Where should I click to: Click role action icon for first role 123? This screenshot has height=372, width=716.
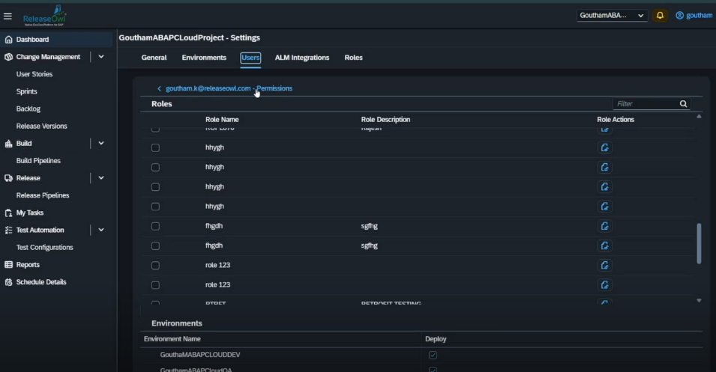[605, 265]
